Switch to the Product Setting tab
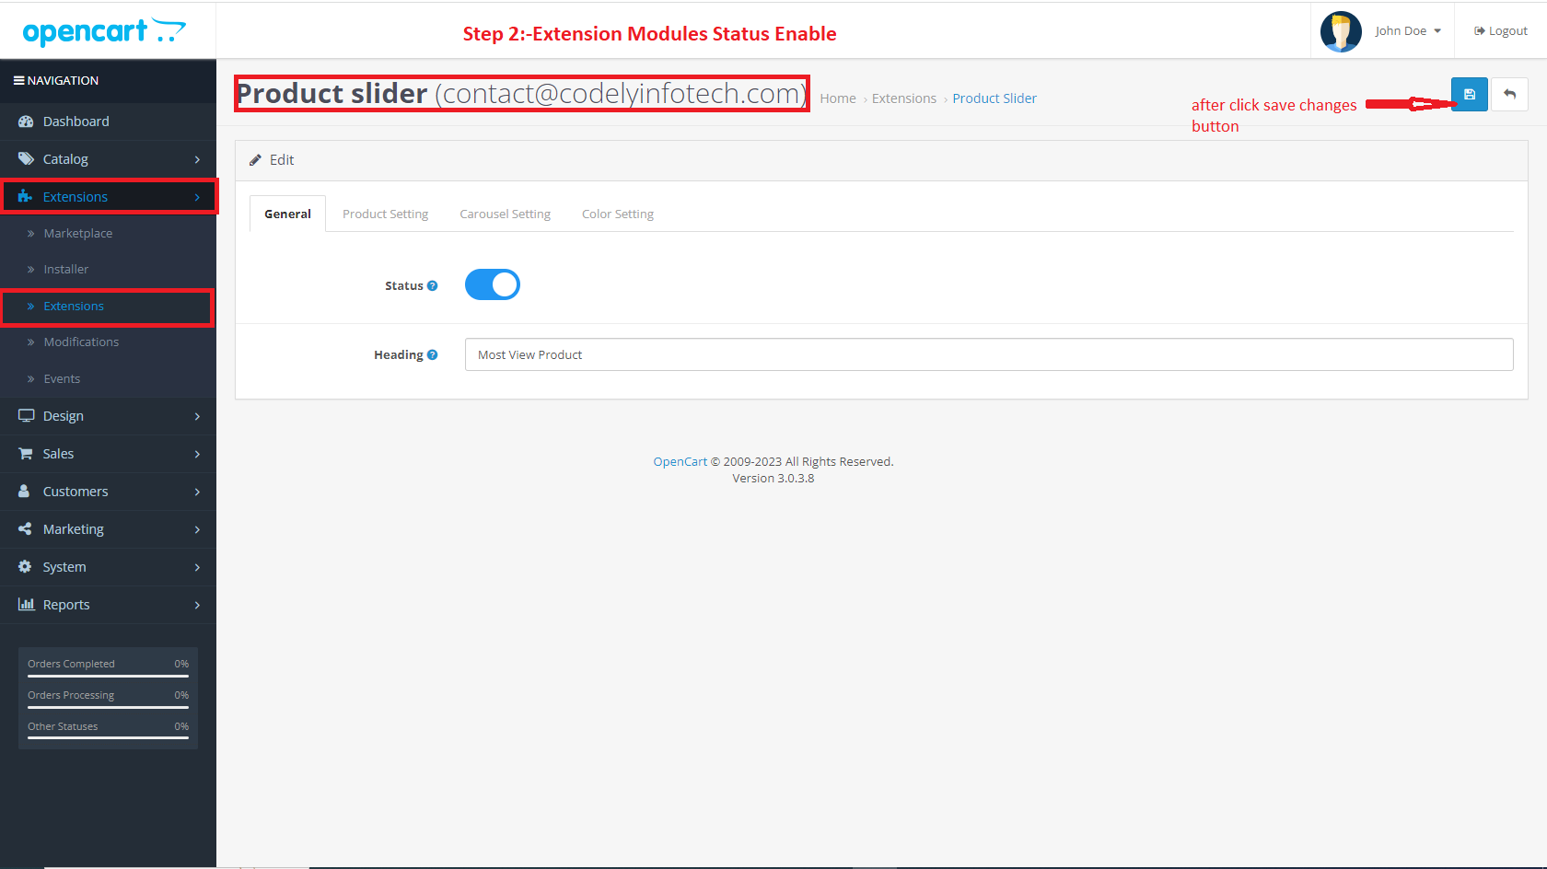The width and height of the screenshot is (1547, 869). (x=385, y=214)
